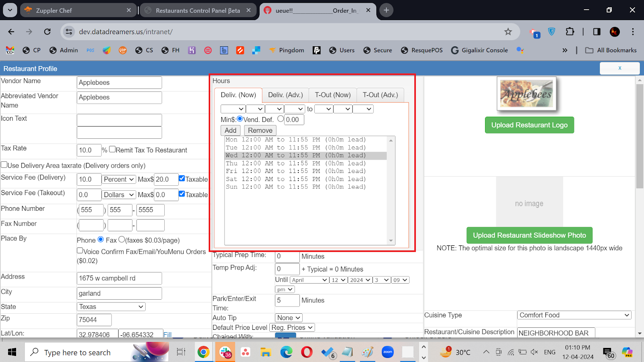Open the Admin bookmark
644x362 pixels.
[x=64, y=50]
